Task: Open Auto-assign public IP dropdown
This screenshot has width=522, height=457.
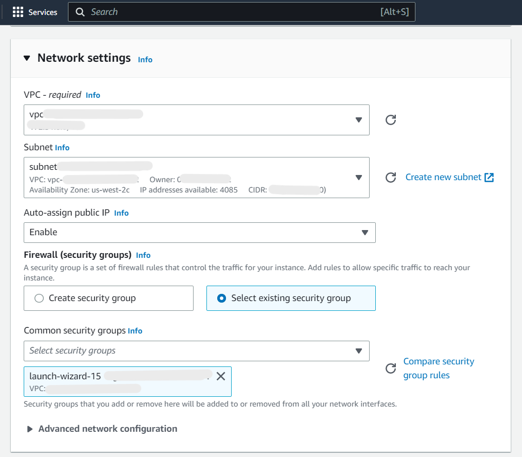Action: (x=200, y=232)
